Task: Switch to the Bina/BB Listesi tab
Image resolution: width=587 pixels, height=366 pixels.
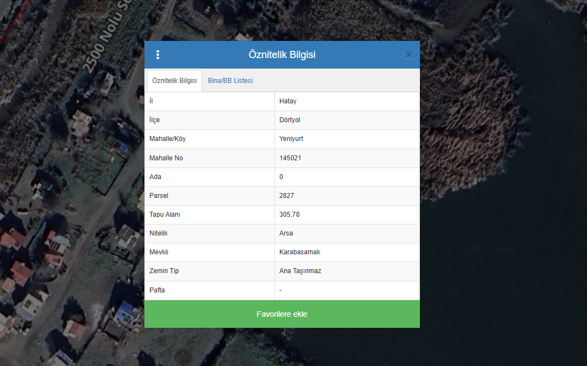Action: coord(230,81)
